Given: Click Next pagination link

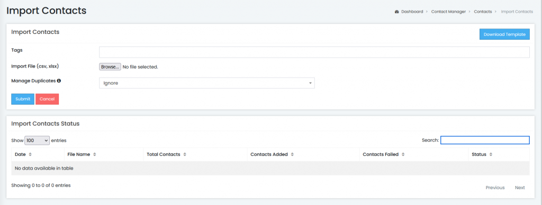Looking at the screenshot, I should 520,188.
